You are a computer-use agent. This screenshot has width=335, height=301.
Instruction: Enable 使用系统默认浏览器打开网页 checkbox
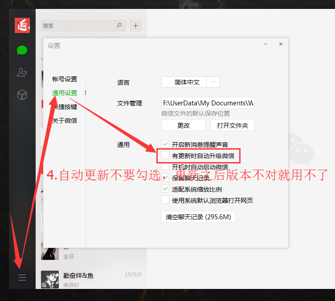[x=165, y=200]
